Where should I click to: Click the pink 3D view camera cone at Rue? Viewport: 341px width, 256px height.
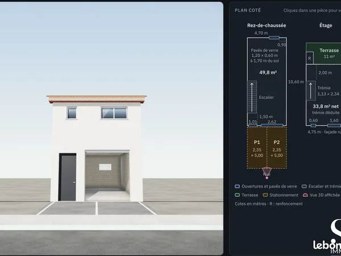click(267, 172)
